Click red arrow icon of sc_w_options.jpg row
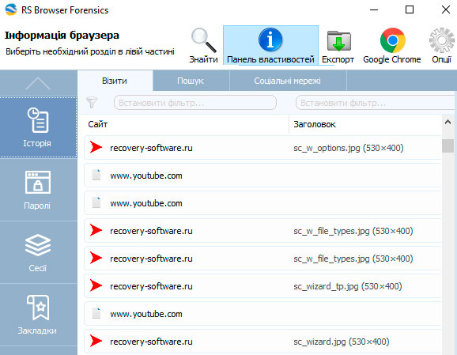The width and height of the screenshot is (457, 355). [96, 147]
